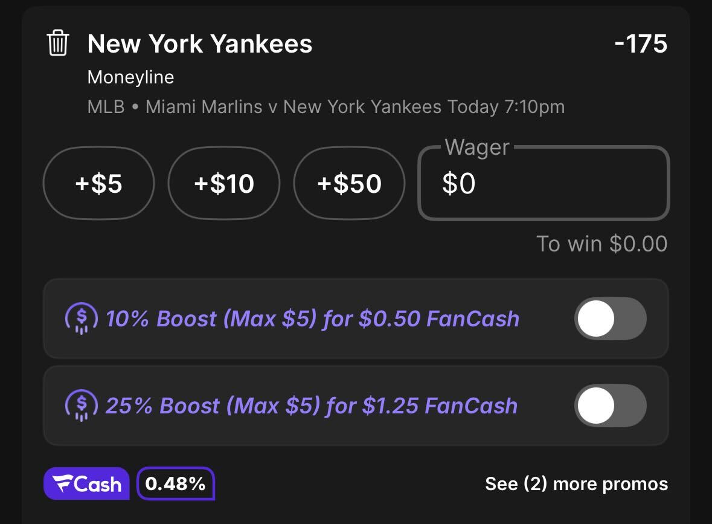The width and height of the screenshot is (712, 524).
Task: Select the 10% Boost for $0.50 FanCash text
Action: click(x=312, y=319)
